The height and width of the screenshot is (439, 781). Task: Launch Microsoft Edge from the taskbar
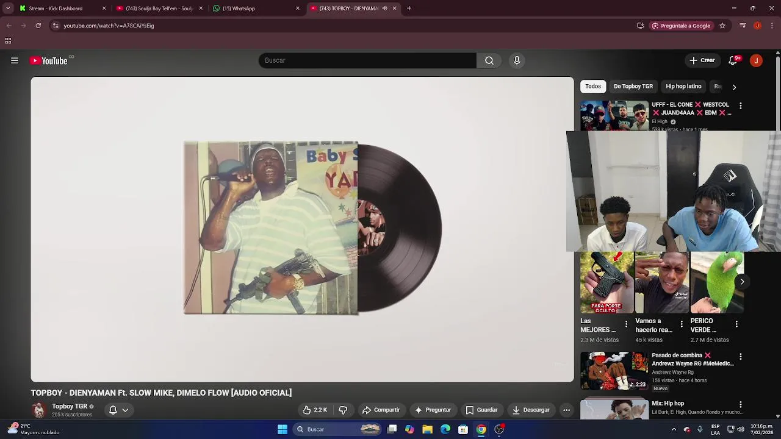pos(445,429)
